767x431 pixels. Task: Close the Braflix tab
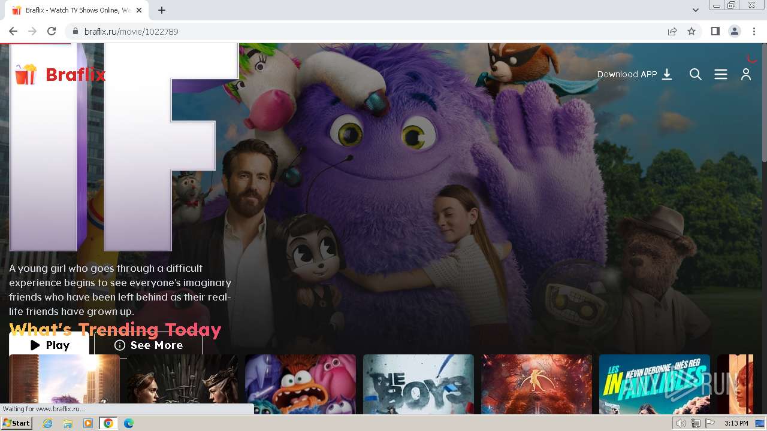point(139,10)
